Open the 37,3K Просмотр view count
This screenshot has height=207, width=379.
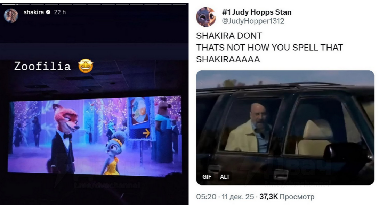click(x=287, y=197)
